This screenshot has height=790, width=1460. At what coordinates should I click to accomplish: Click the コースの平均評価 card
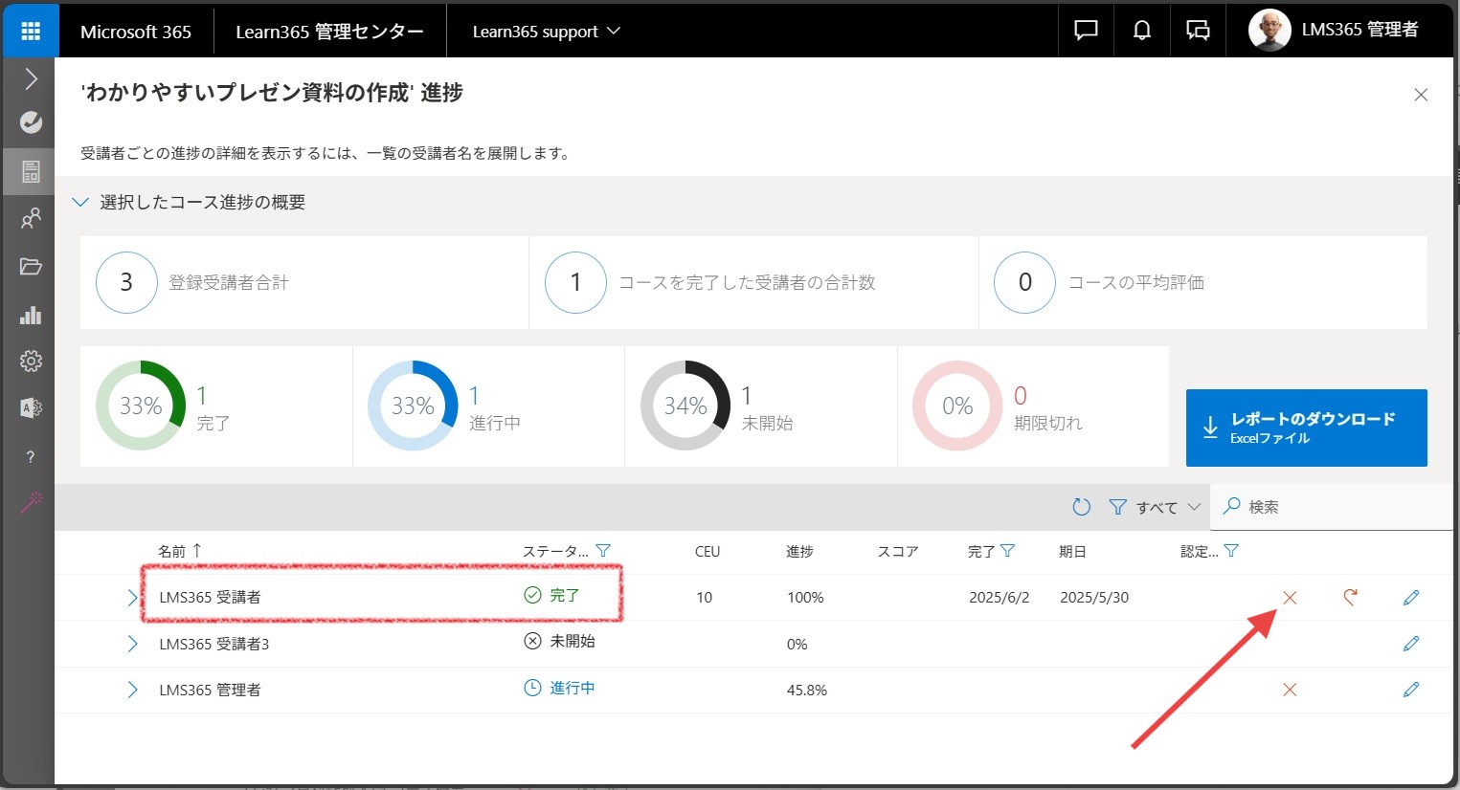[x=1203, y=282]
